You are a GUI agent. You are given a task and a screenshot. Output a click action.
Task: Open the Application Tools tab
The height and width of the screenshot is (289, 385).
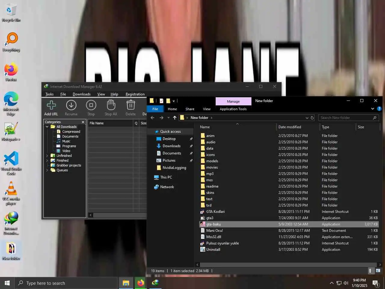pos(233,109)
